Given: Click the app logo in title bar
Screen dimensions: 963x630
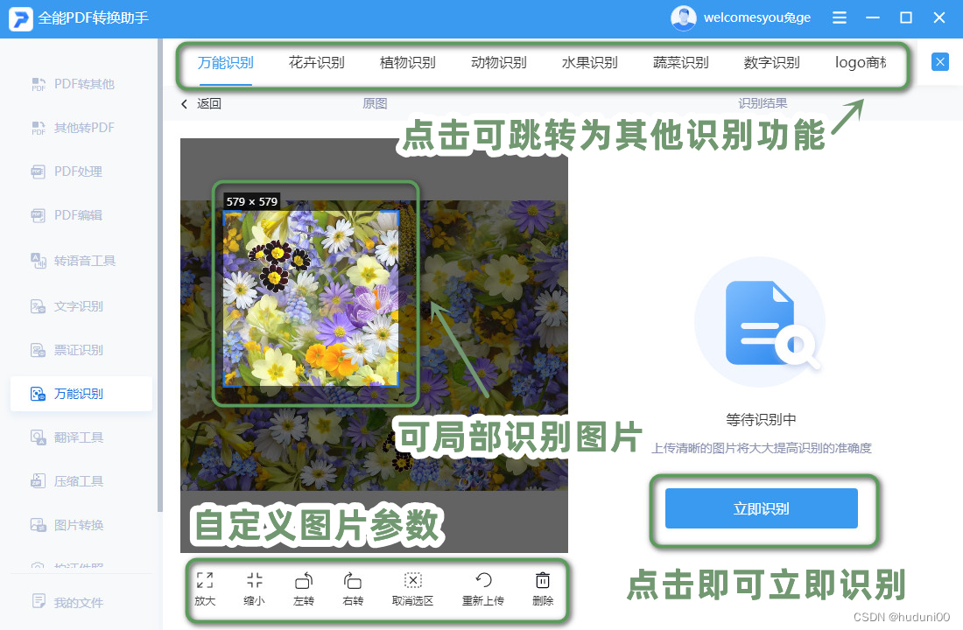Looking at the screenshot, I should tap(20, 18).
